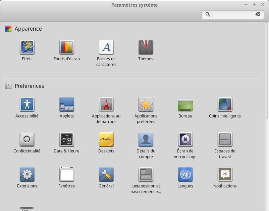Image resolution: width=269 pixels, height=211 pixels.
Task: Open Date & Heure settings
Action: coord(67,139)
